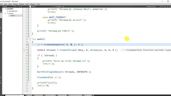Open the Test Results output pane tab
Screen dimensions: 171x96
(x=87, y=95)
